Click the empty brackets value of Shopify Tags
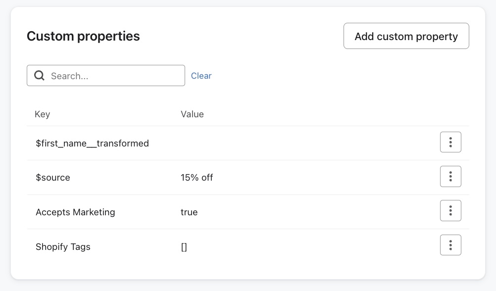The width and height of the screenshot is (496, 291). tap(184, 246)
